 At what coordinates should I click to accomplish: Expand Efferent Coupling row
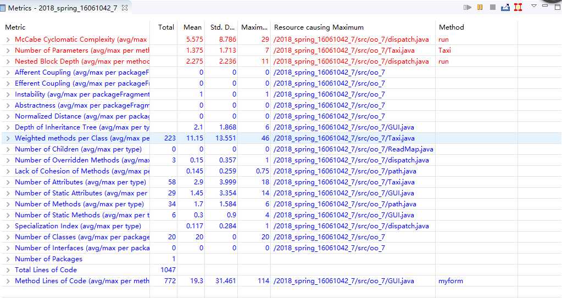[x=8, y=83]
